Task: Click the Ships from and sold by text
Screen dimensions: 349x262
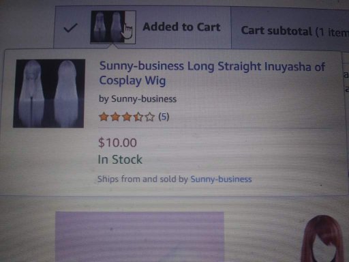Action: coord(142,179)
